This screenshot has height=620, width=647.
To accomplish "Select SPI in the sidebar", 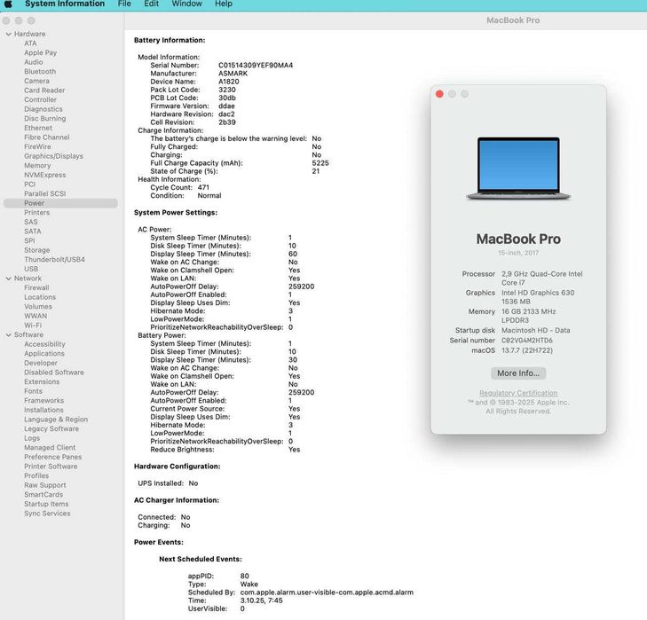I will pos(29,241).
